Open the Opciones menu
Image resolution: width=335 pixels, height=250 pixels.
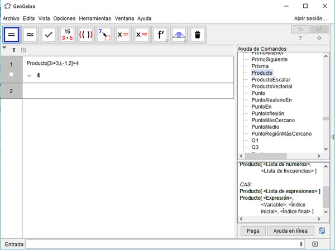tap(64, 18)
